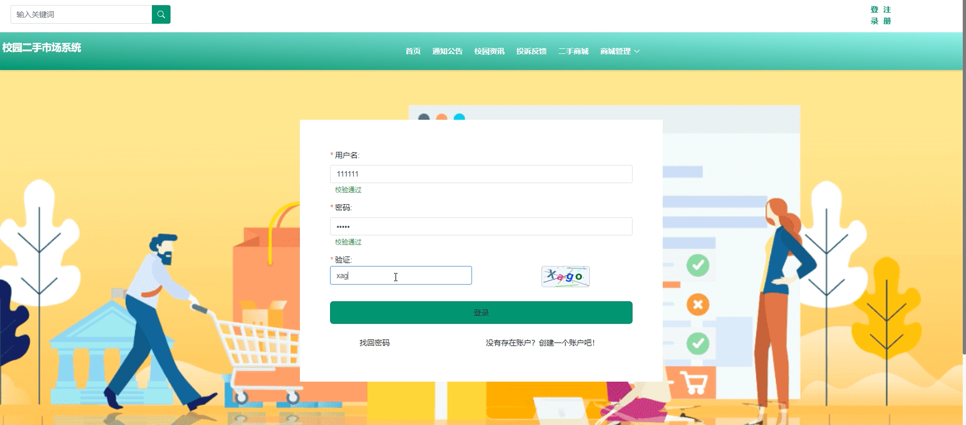Click into the 验证 captcha input

401,276
